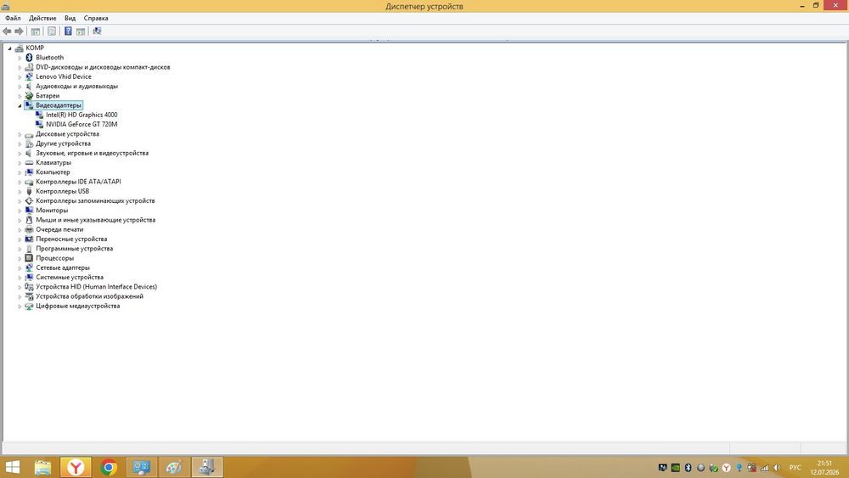This screenshot has height=478, width=849.
Task: Select Системные устройства entry
Action: click(x=70, y=277)
